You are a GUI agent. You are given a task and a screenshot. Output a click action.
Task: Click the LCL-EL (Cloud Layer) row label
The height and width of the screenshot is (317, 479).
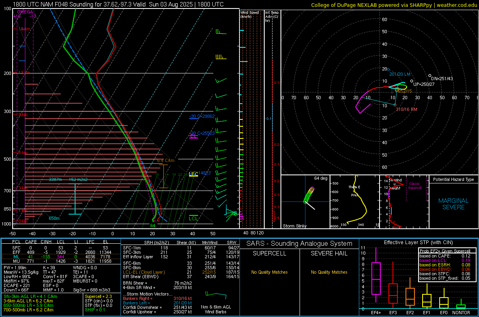(x=144, y=272)
